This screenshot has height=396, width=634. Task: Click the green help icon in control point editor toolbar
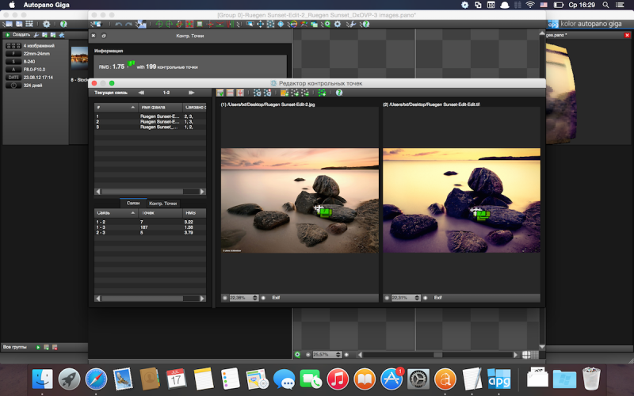(338, 93)
